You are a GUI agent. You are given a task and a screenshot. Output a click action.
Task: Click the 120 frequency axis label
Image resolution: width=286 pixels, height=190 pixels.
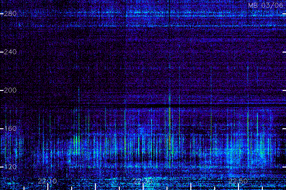[x=10, y=167]
